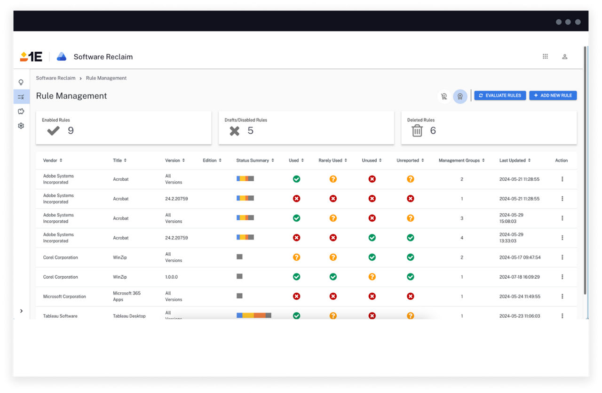Screen dimensions: 602x393
Task: Click Used red cross in Microsoft 365 Apps row
Action: click(296, 297)
